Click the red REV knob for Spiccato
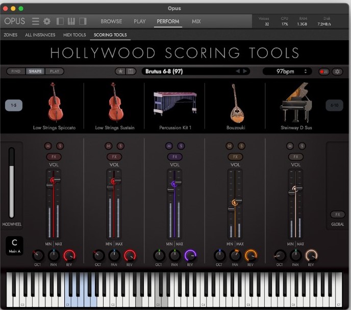351x310 pixels. point(69,256)
